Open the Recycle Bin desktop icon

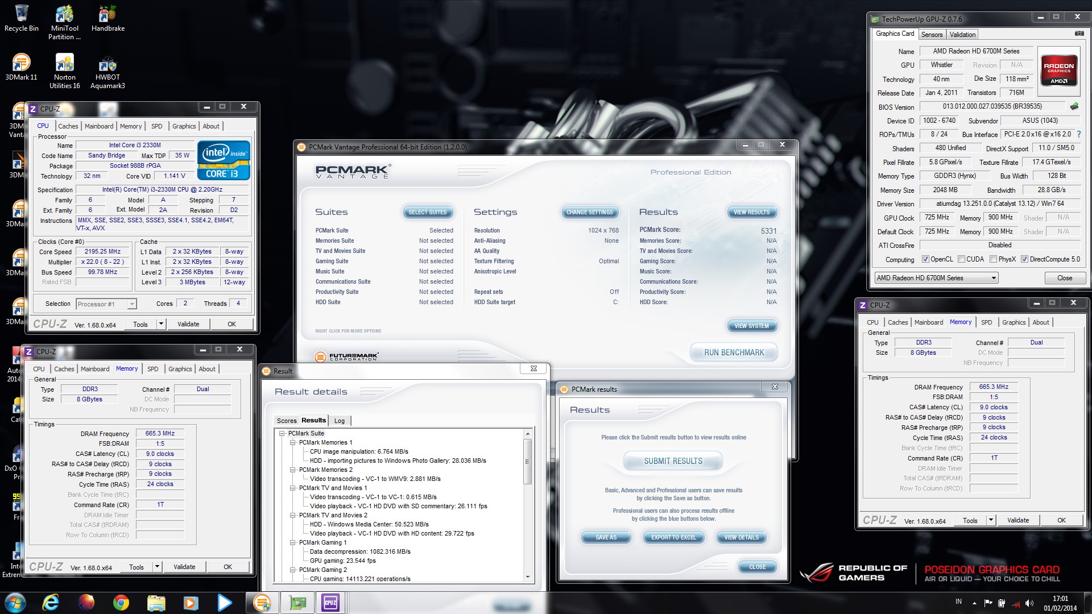[21, 18]
